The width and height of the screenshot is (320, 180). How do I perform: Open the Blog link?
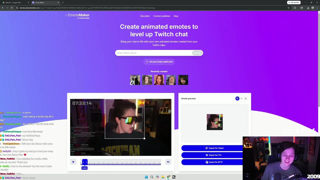[176, 16]
